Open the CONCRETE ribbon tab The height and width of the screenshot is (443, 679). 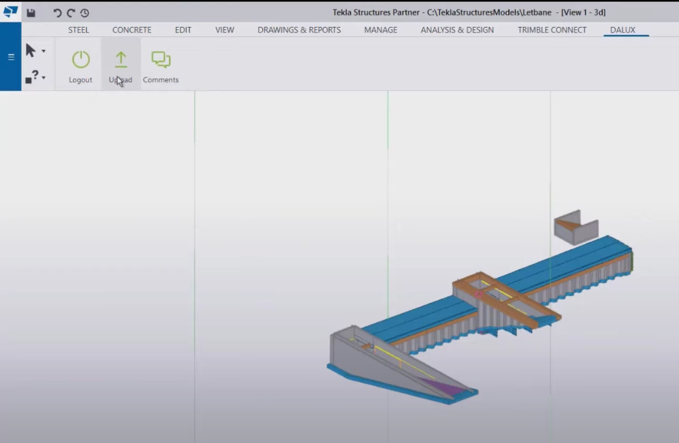pyautogui.click(x=132, y=30)
